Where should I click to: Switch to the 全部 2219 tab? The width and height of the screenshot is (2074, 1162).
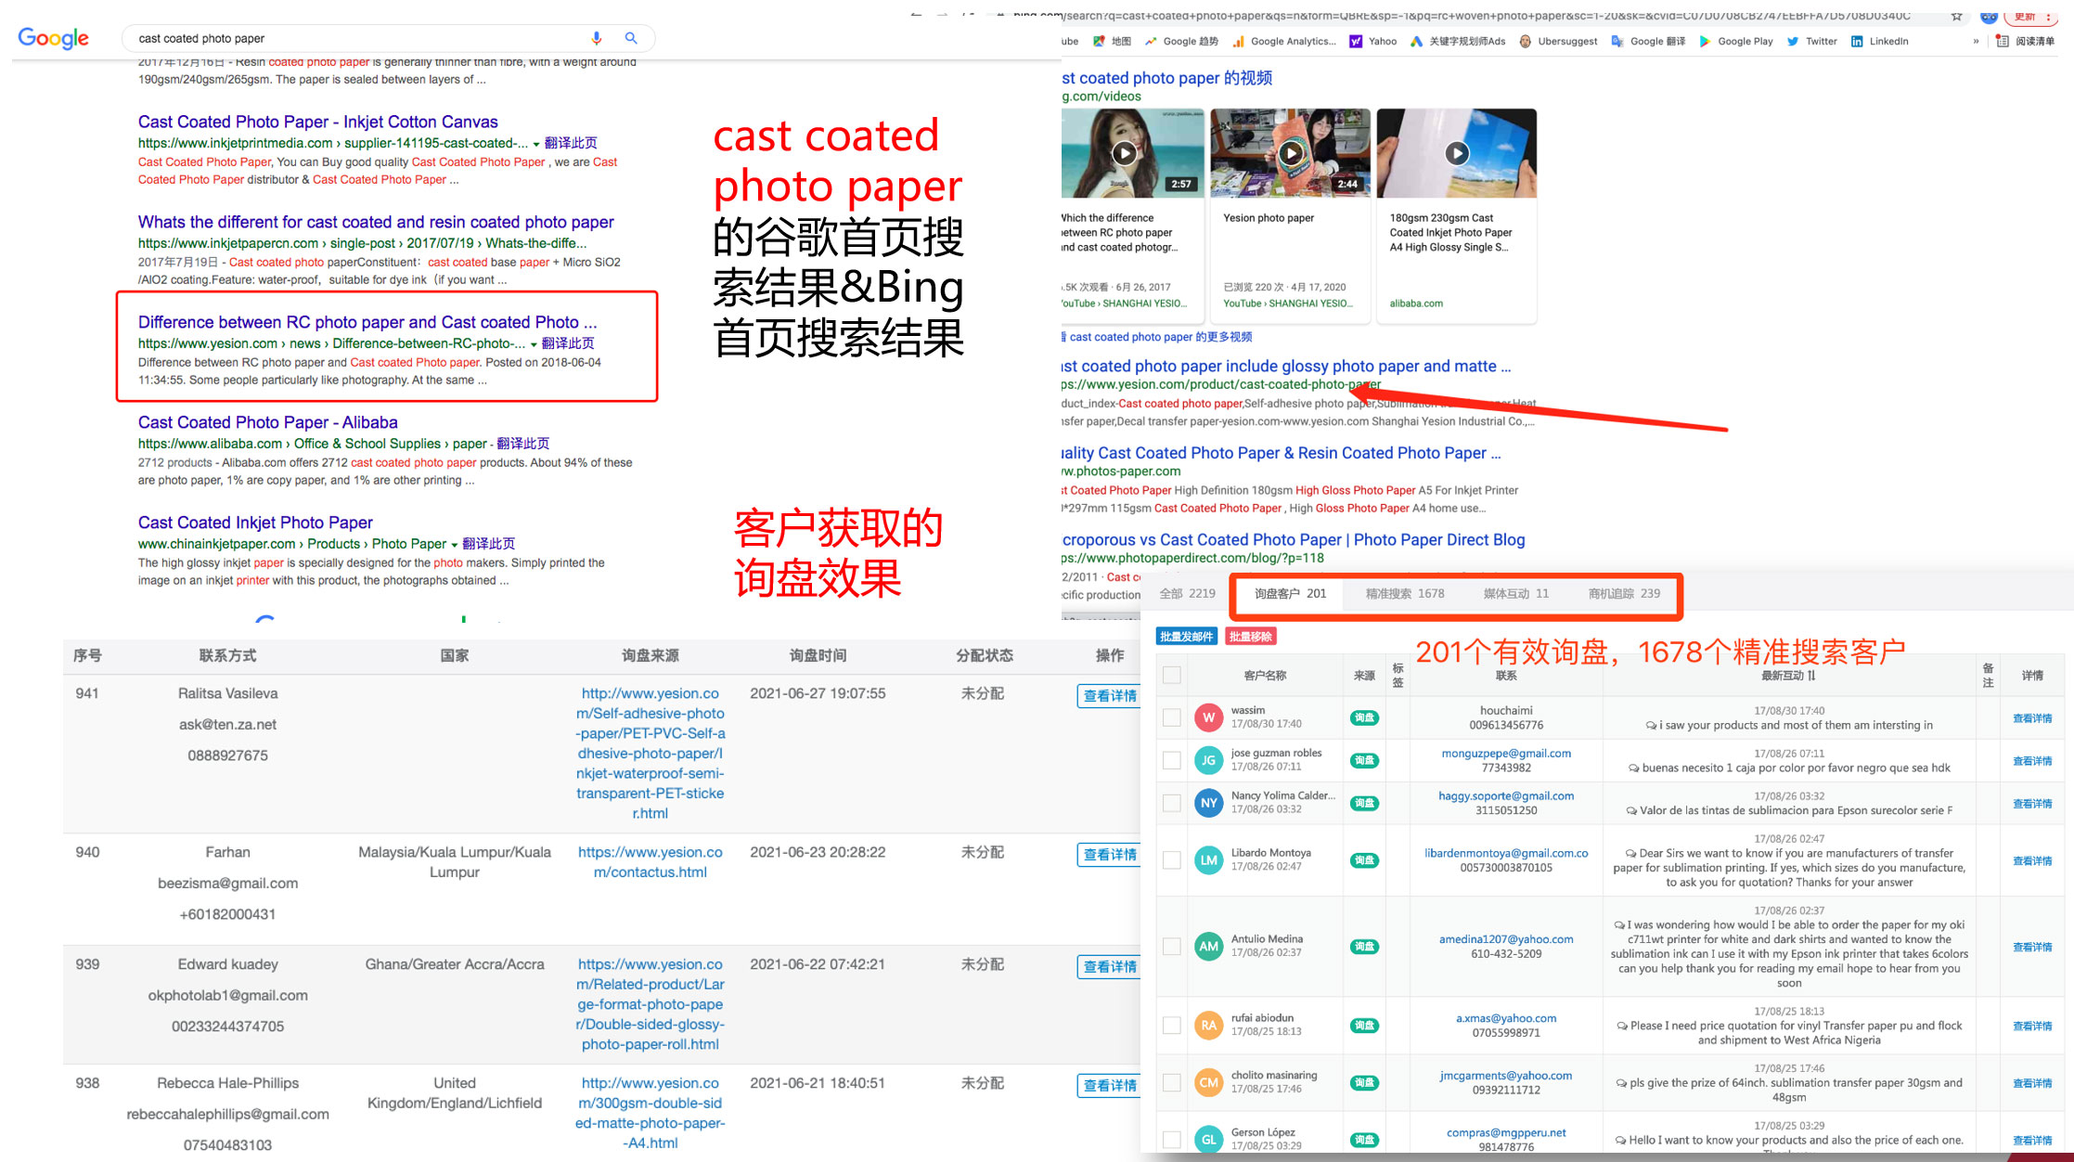1187,593
